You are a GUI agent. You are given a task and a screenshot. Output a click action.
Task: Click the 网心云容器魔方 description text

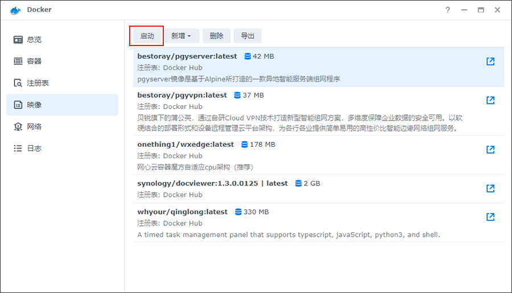pos(195,167)
